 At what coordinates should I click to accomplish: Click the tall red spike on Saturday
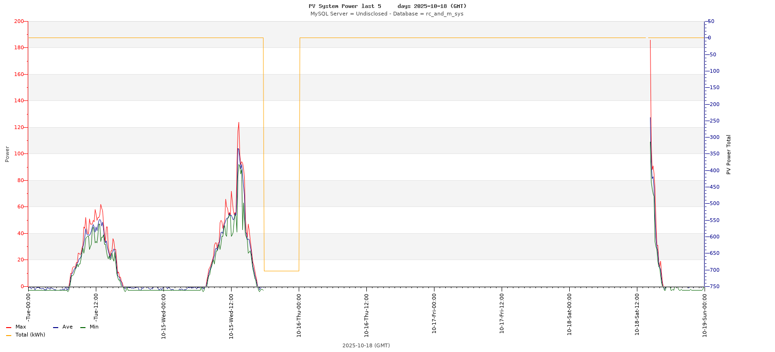click(x=650, y=41)
